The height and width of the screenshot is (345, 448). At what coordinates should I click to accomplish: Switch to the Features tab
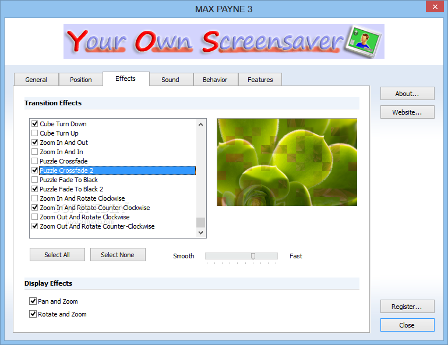260,80
